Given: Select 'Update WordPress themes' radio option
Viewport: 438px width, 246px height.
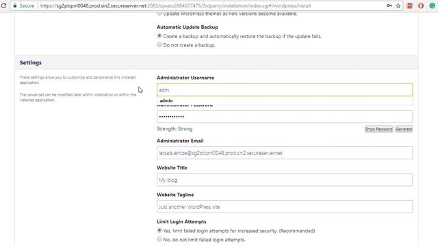Looking at the screenshot, I should 159,13.
